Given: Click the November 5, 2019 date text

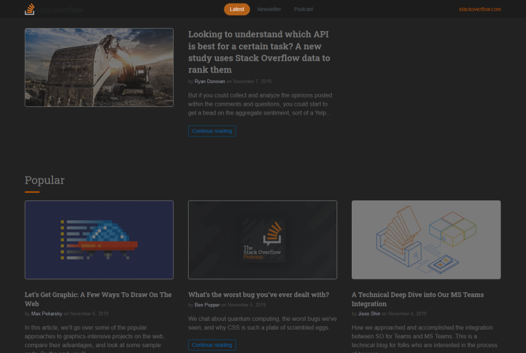Looking at the screenshot, I should click(247, 305).
